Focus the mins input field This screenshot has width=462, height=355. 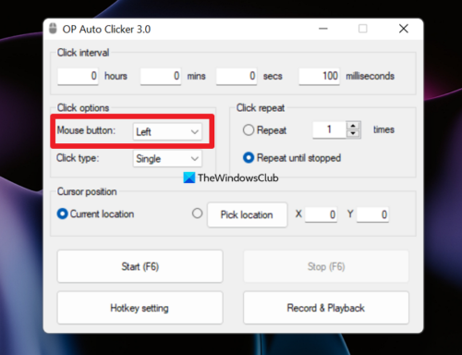[x=161, y=76]
